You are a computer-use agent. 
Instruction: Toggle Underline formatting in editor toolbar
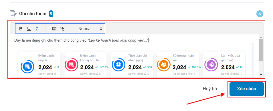(x=29, y=29)
